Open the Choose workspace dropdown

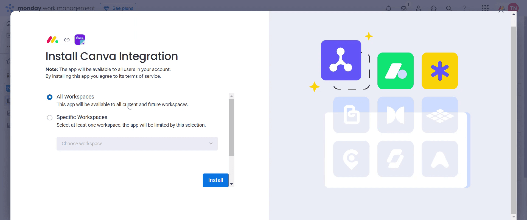pos(137,144)
